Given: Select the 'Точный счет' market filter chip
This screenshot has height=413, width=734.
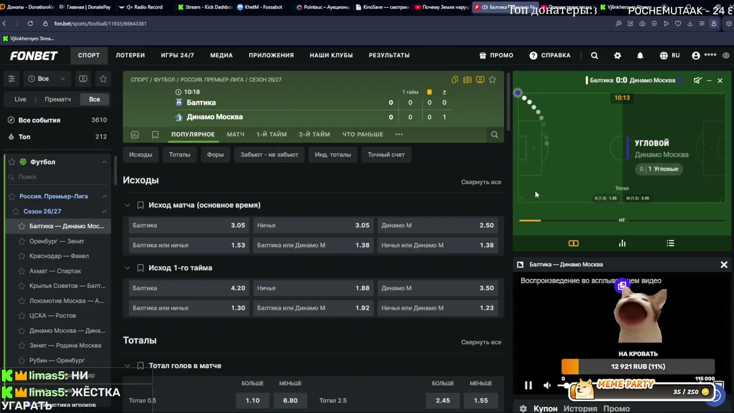Looking at the screenshot, I should click(386, 154).
